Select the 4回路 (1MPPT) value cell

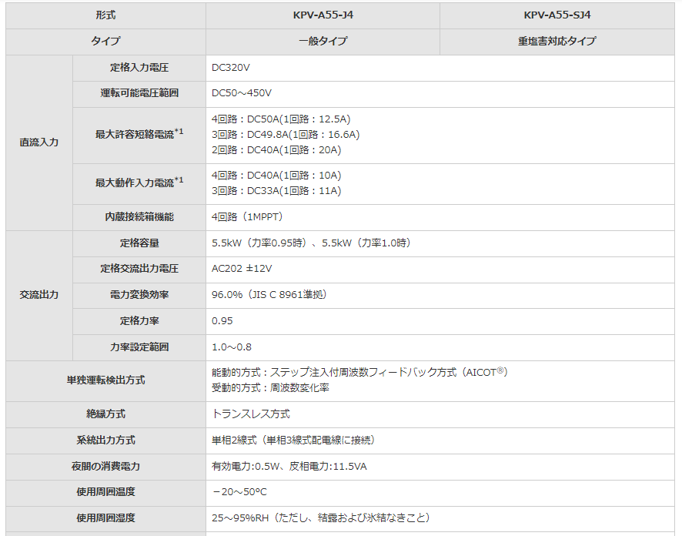click(x=246, y=217)
